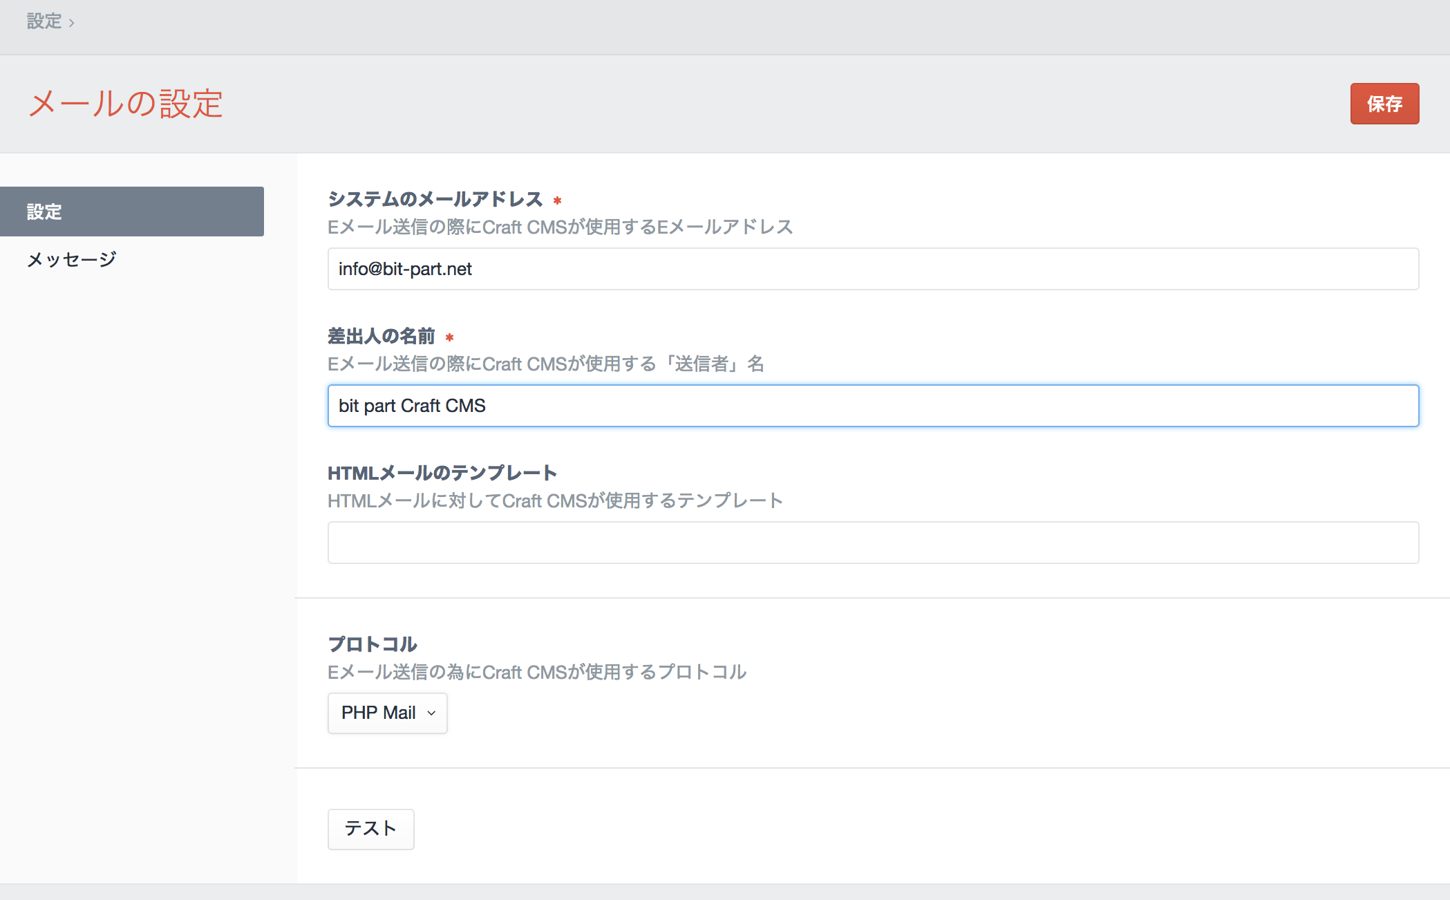This screenshot has width=1450, height=900.
Task: Click the asterisk next to 差出人の名前
Action: click(449, 337)
